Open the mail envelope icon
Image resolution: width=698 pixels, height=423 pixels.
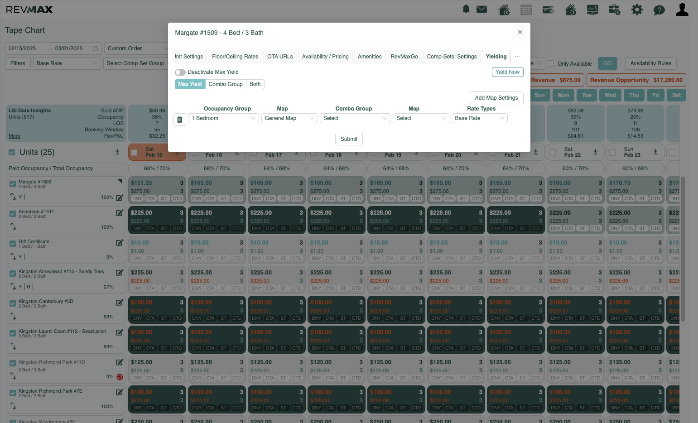tap(482, 9)
